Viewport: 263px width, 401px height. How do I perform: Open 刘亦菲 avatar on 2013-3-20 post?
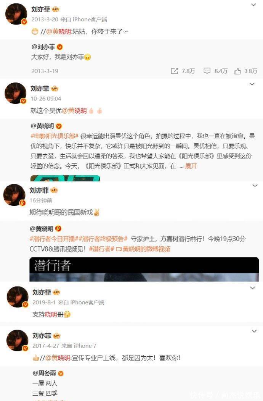pyautogui.click(x=16, y=15)
